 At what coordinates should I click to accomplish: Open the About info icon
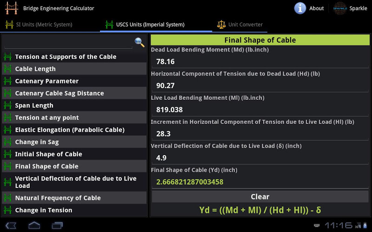point(300,8)
